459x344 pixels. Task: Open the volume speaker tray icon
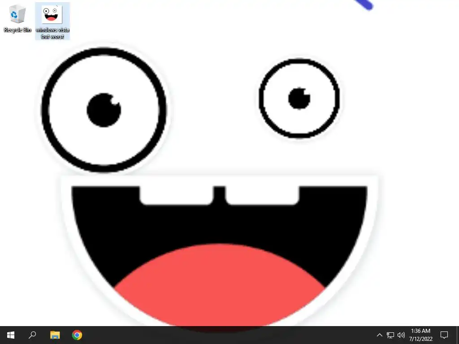(x=401, y=335)
